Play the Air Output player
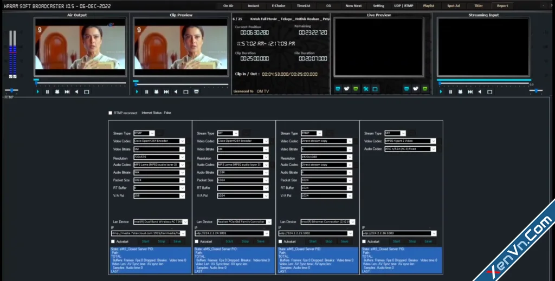The height and width of the screenshot is (281, 555). [x=37, y=92]
